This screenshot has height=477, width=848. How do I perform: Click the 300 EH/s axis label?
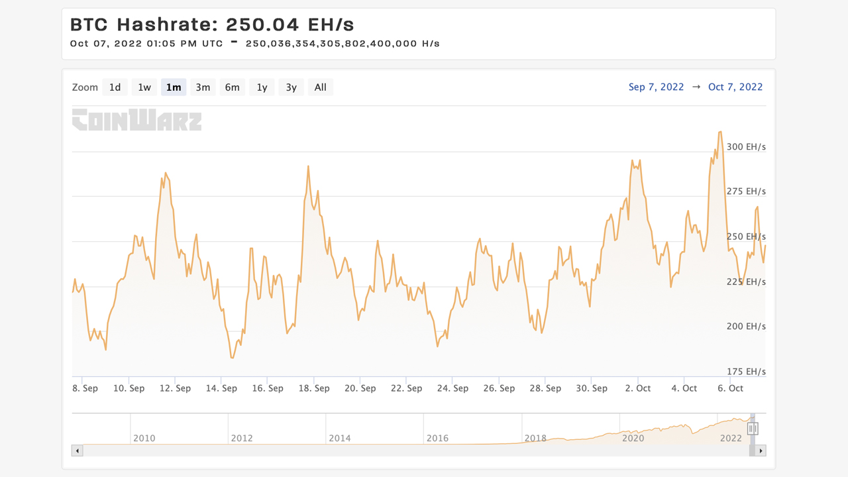746,146
